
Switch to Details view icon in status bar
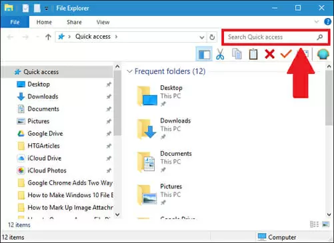pos(314,224)
